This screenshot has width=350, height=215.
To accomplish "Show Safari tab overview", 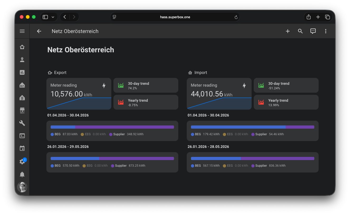I will coord(328,17).
